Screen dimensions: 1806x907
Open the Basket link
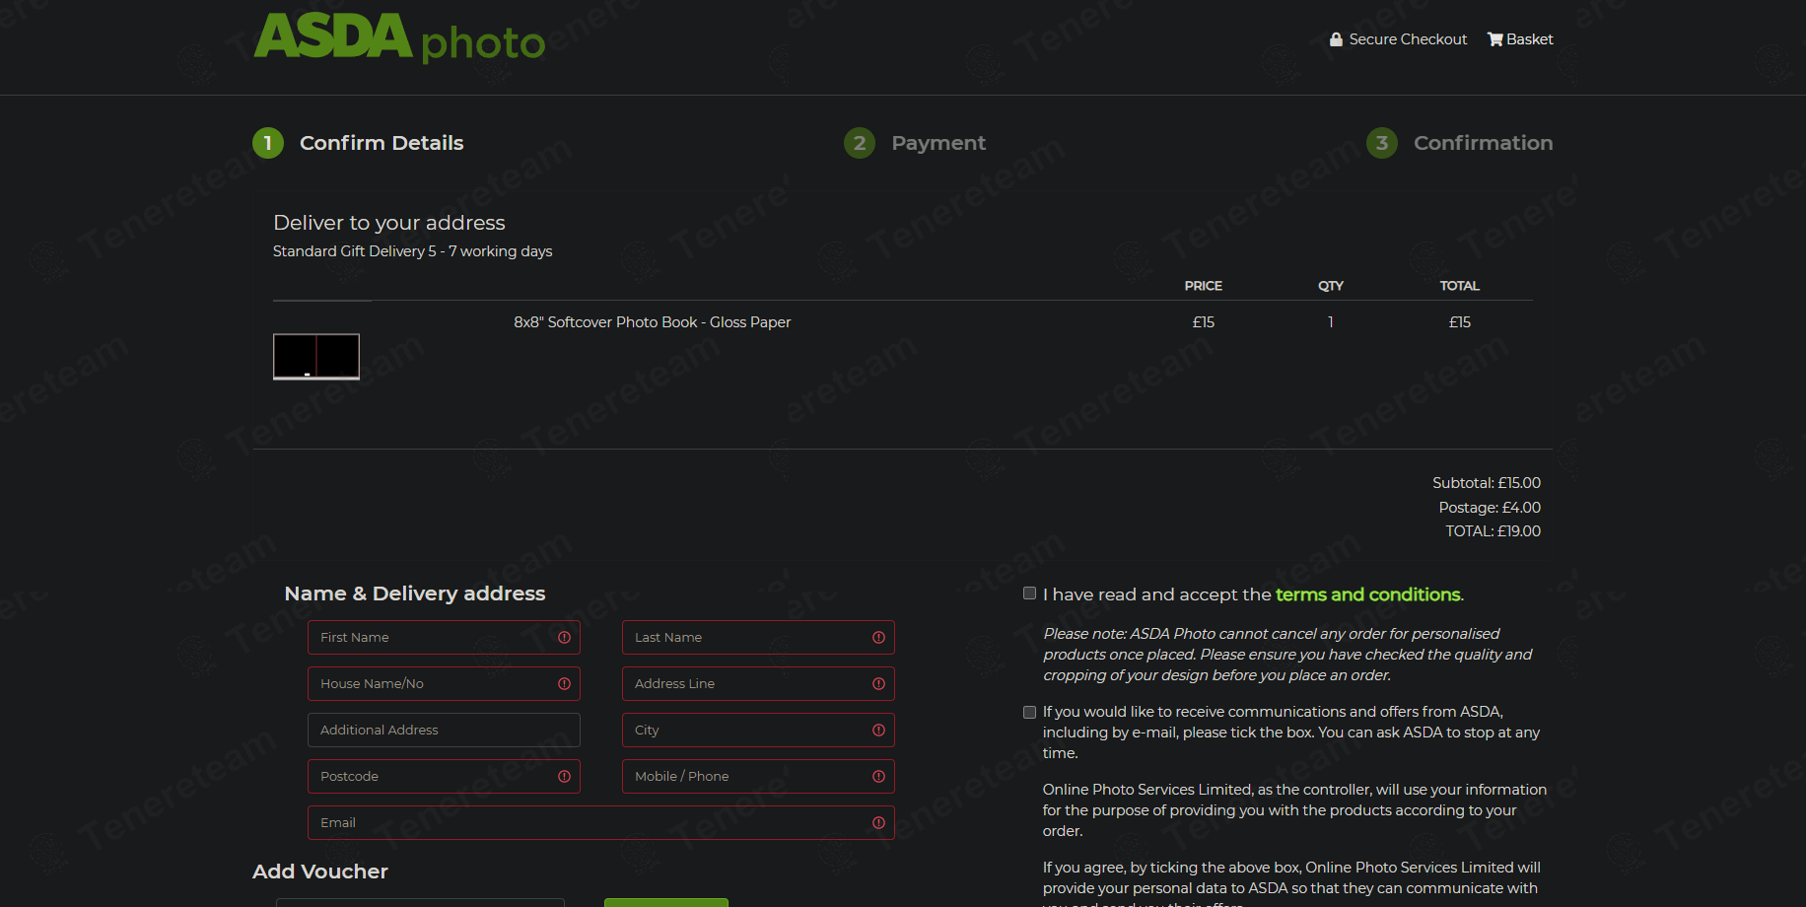pyautogui.click(x=1520, y=39)
